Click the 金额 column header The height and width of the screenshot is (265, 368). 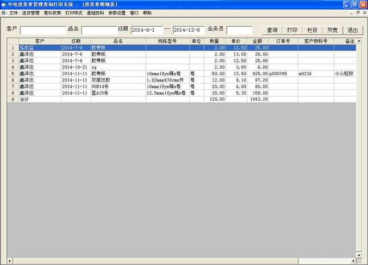click(257, 41)
